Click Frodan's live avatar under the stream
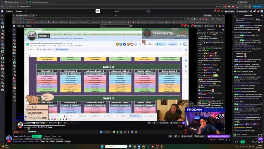 pos(9,139)
